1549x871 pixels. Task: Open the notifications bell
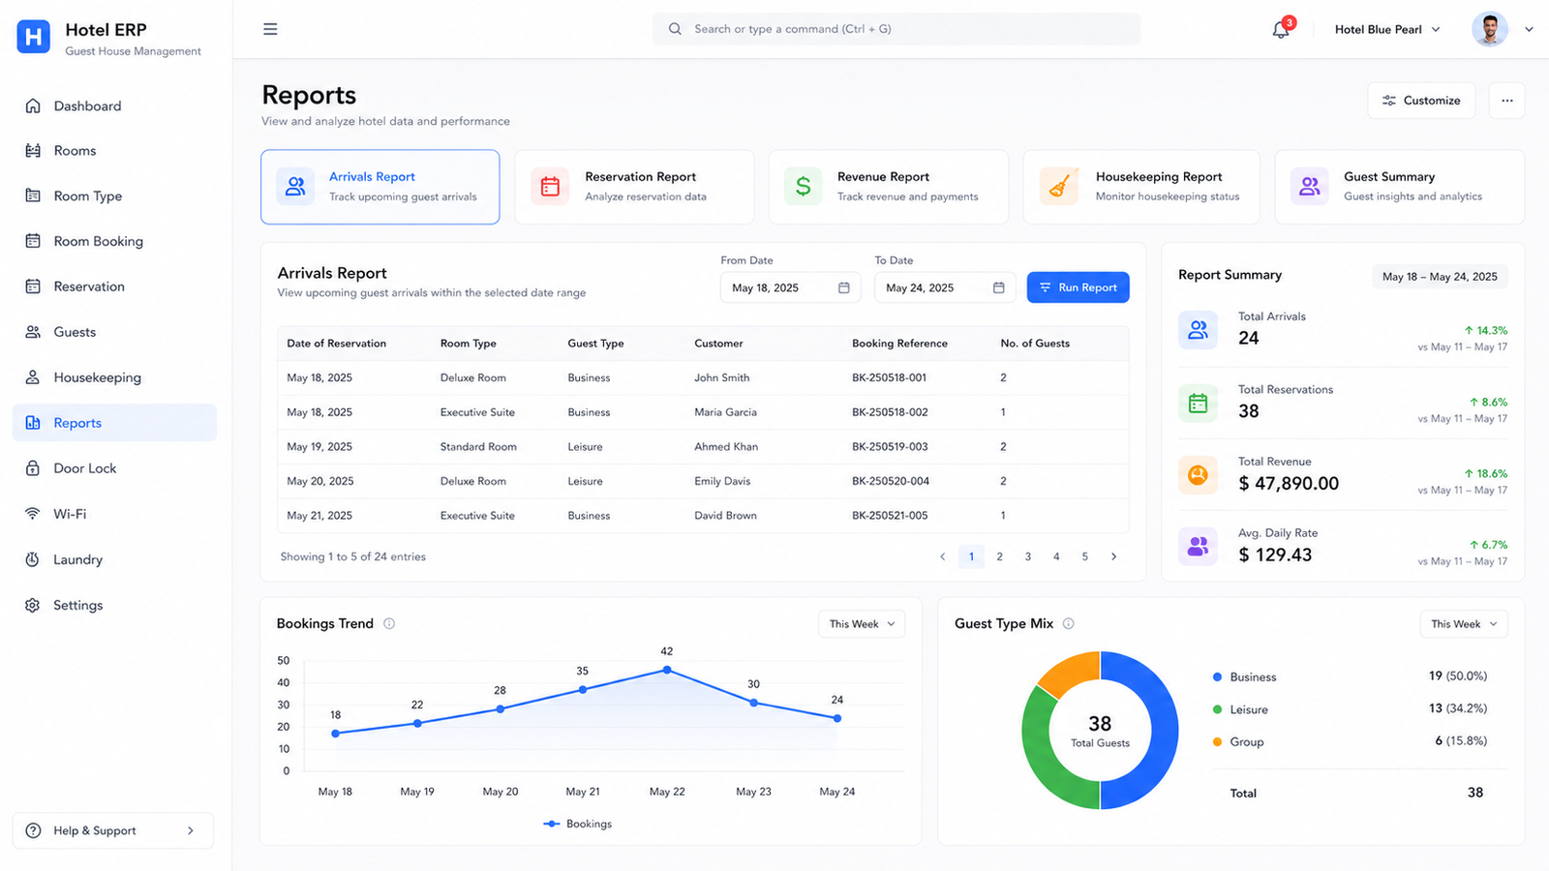(1281, 30)
